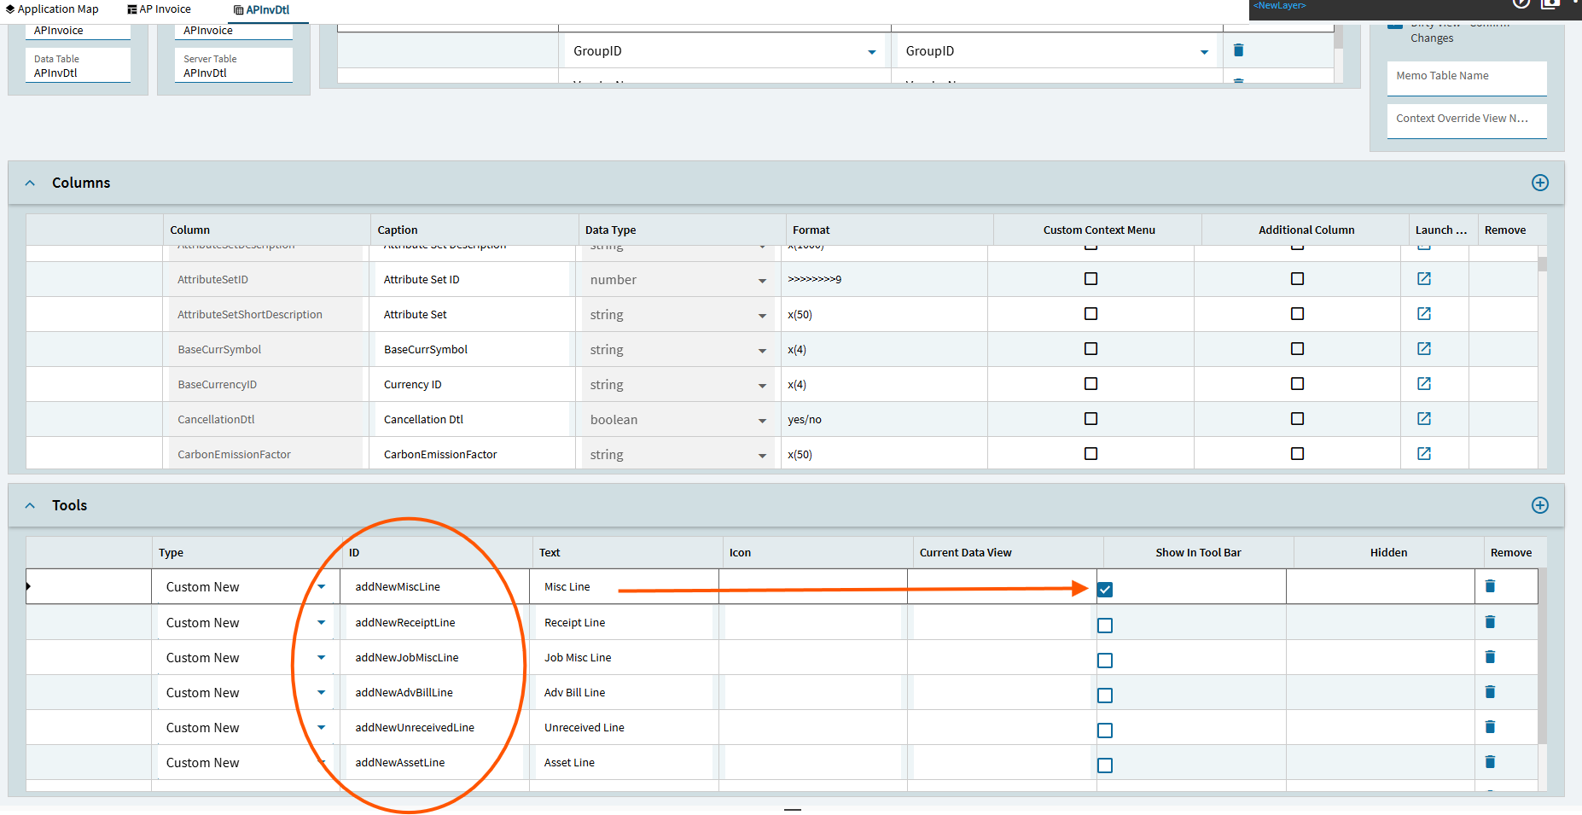Click the Memo Table Name field
Viewport: 1582px width, 815px height.
pos(1466,77)
